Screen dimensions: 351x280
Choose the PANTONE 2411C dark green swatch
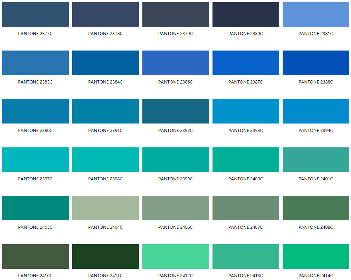[105, 256]
